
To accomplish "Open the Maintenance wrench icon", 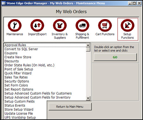I will [15, 25].
